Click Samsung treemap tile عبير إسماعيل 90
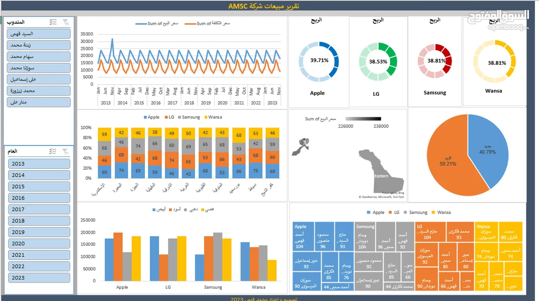539x301 pixels. coord(369,281)
